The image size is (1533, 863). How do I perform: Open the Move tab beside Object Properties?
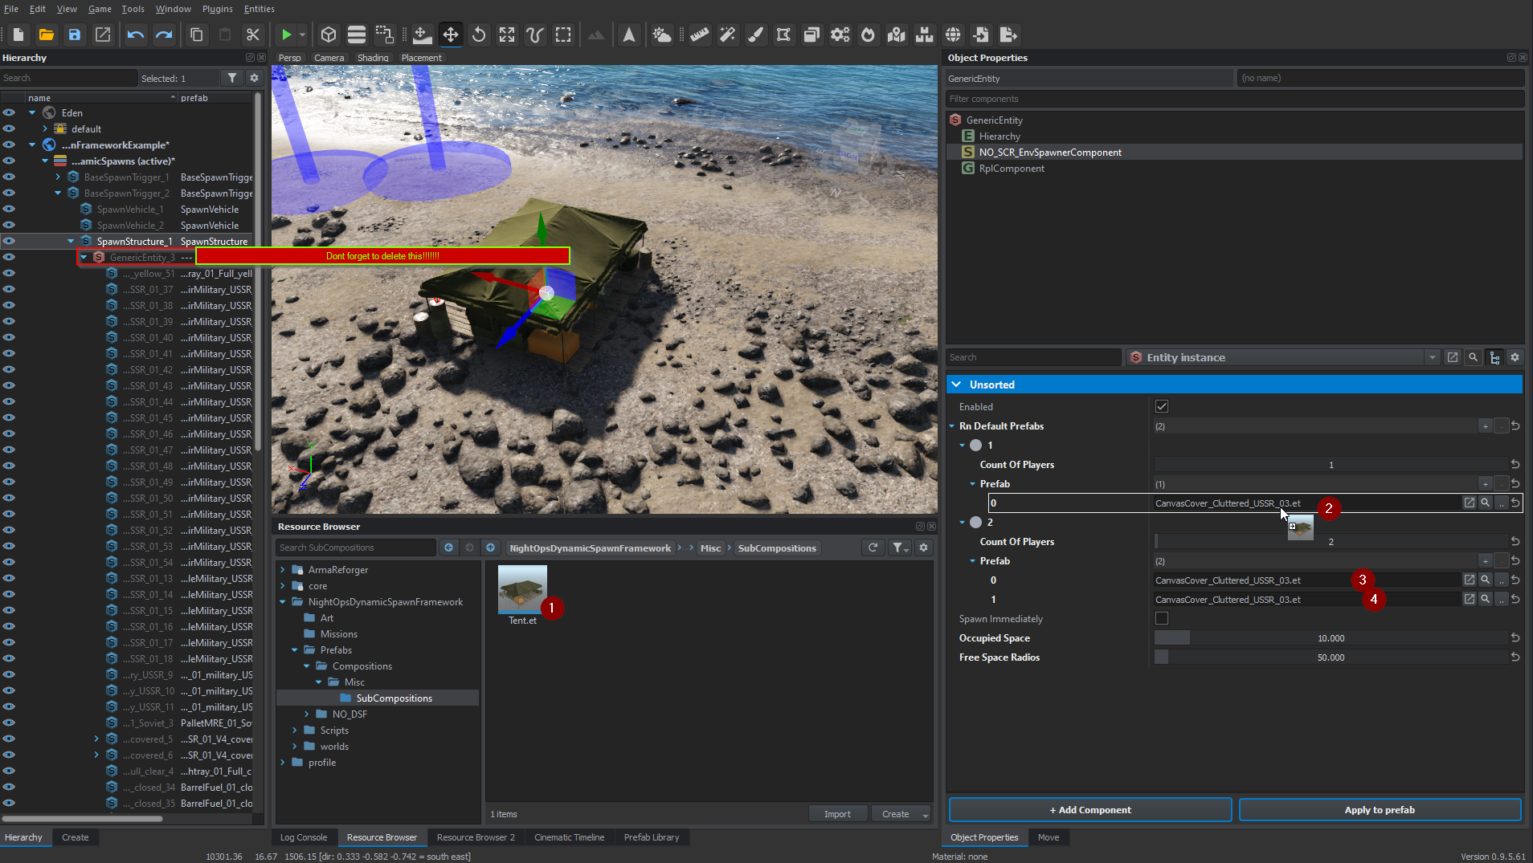point(1049,837)
